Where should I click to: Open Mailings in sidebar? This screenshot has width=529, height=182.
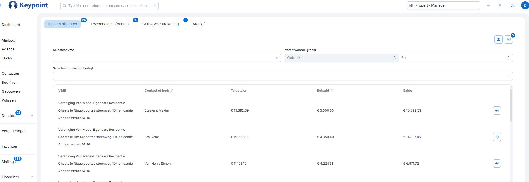[9, 162]
